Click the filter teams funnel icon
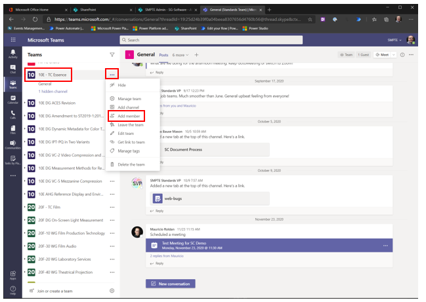This screenshot has height=302, width=426. tap(112, 55)
